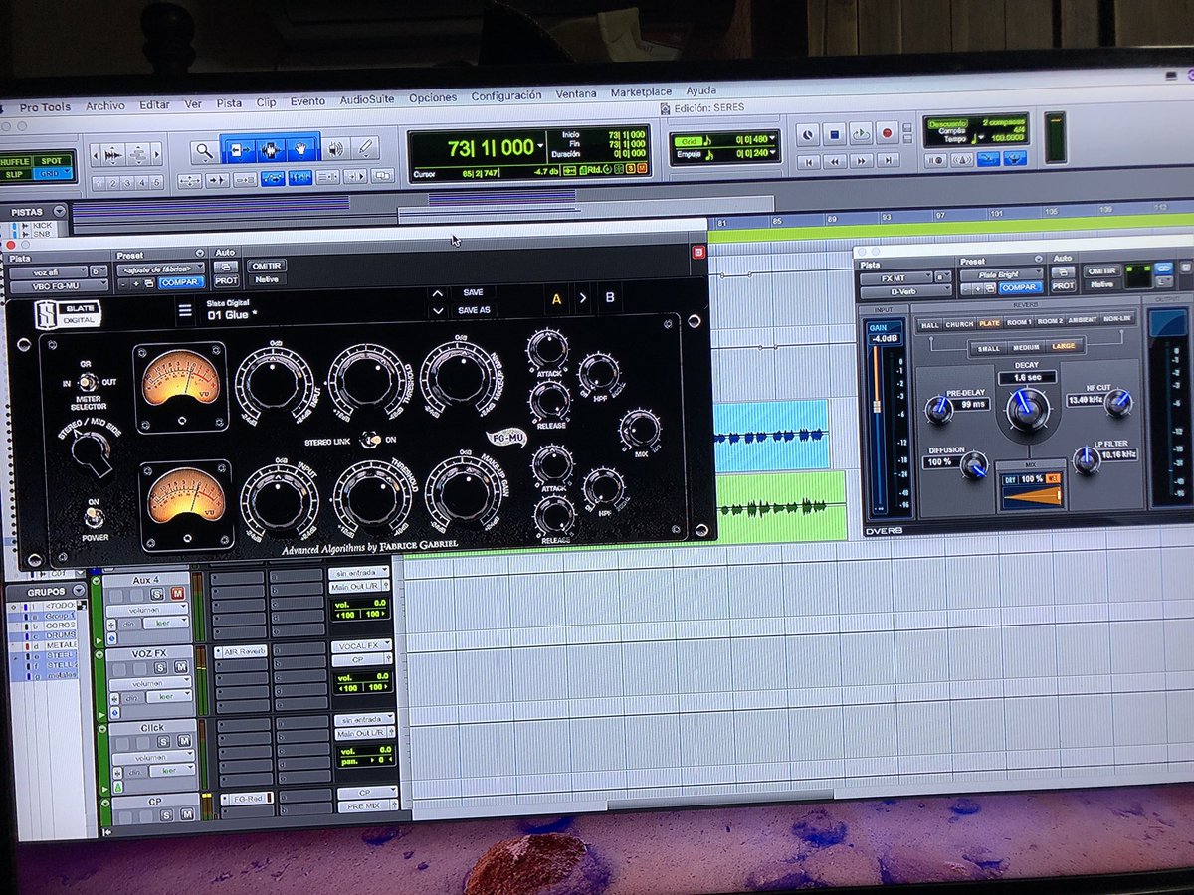Select Spot edit mode

50,160
